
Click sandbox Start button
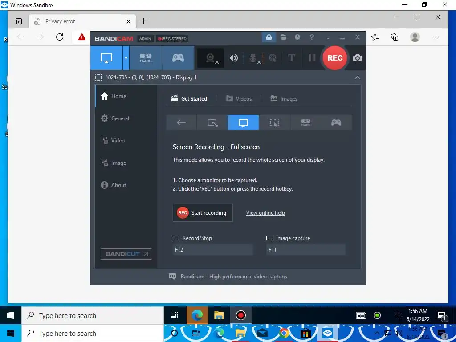(11, 316)
